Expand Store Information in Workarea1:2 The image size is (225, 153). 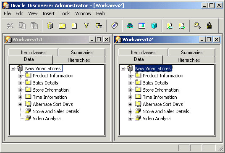coord(130,90)
